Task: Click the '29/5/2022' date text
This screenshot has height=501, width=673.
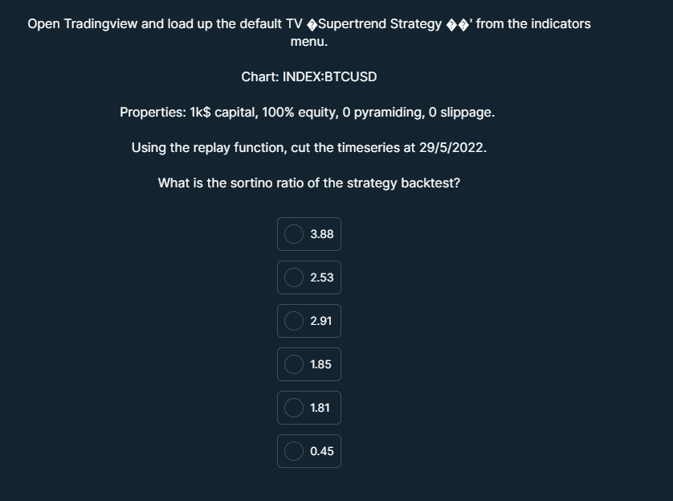Action: tap(451, 148)
